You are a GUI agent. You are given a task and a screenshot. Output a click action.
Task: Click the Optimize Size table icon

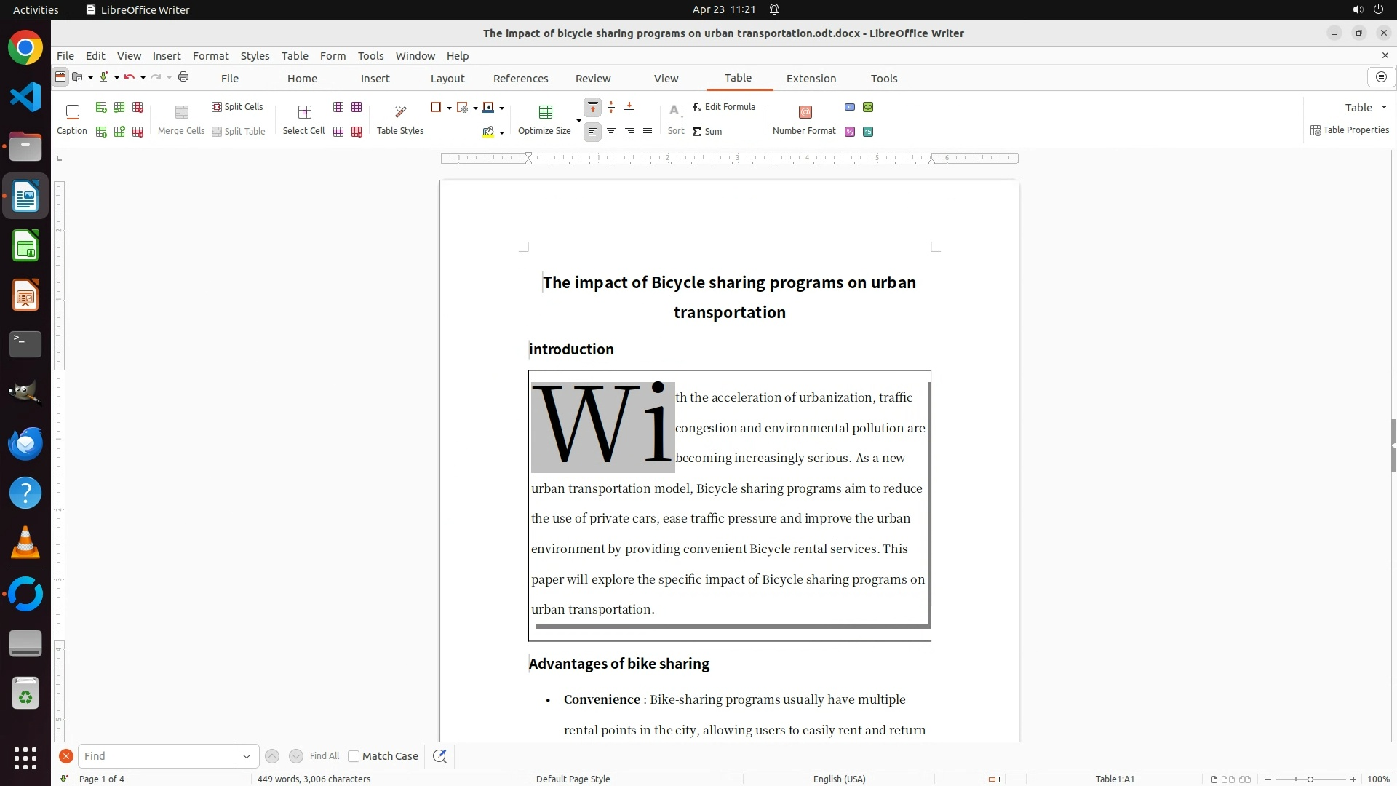545,112
